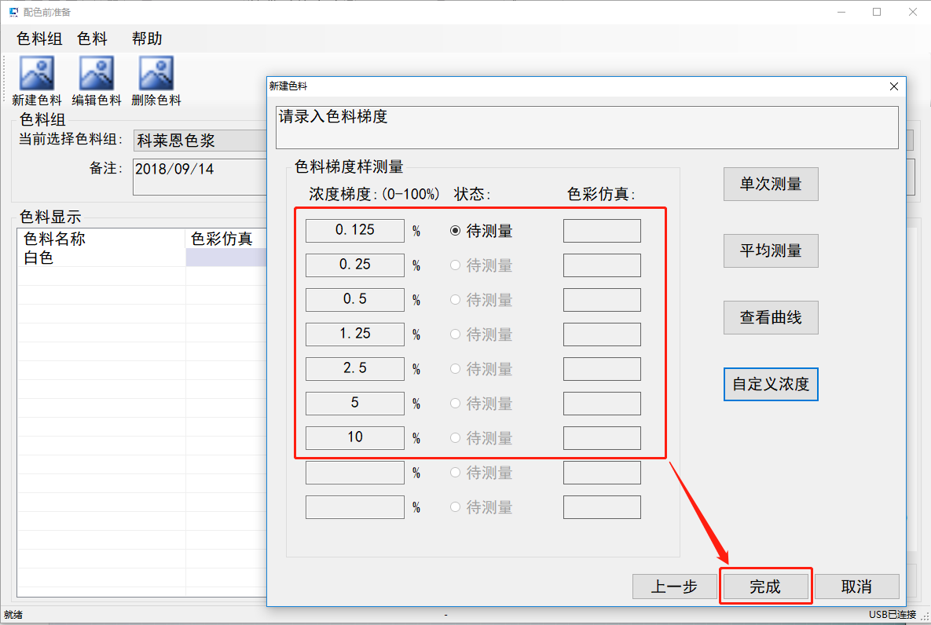Viewport: 931px width, 625px height.
Task: Select the 10% 待测量 radio button
Action: (x=455, y=438)
